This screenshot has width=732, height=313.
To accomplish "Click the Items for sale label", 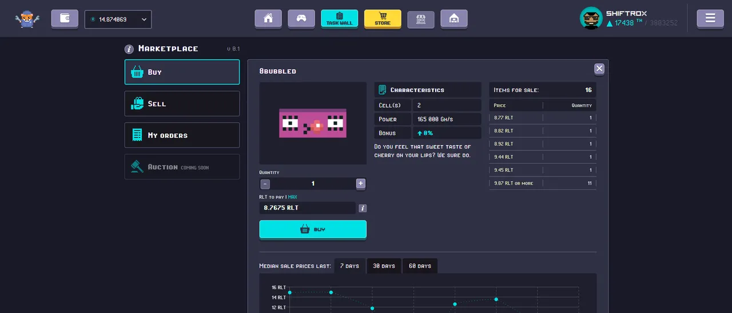I will pos(516,90).
